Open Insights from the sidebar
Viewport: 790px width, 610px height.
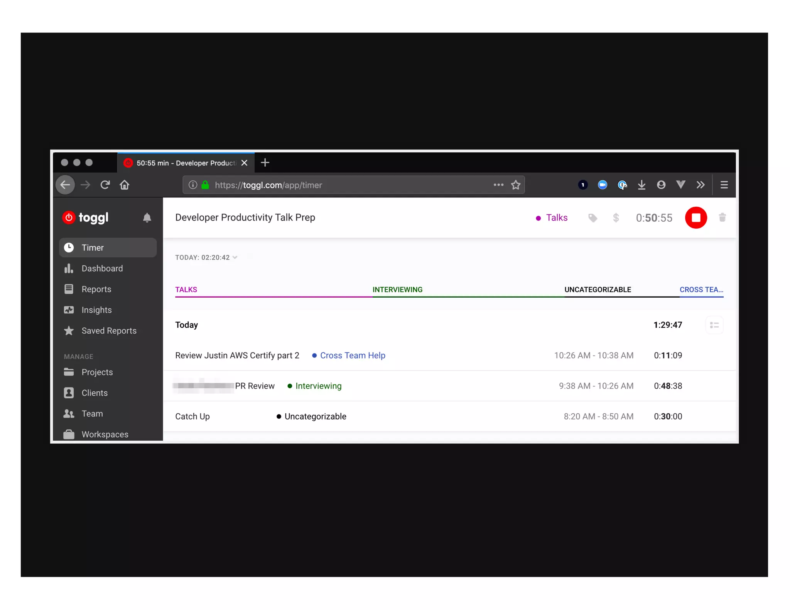coord(96,310)
